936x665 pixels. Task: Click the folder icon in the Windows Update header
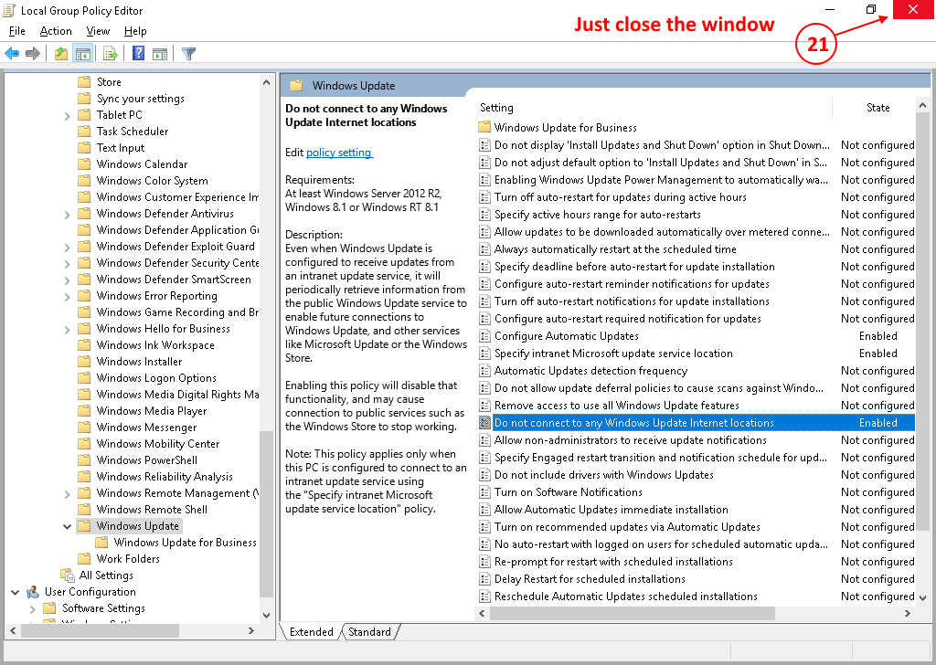pos(296,85)
